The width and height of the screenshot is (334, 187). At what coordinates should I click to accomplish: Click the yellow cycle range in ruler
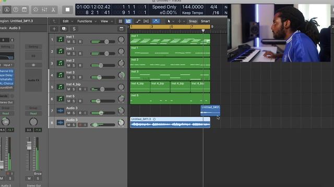[x=170, y=26]
